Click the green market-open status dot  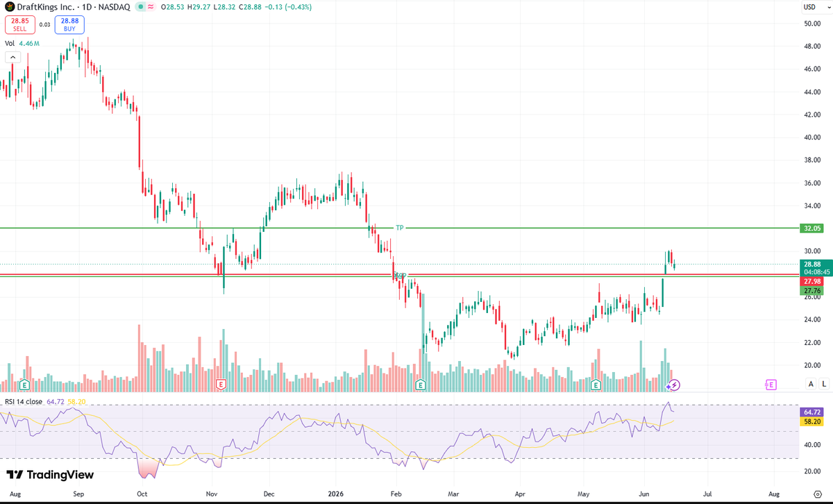coord(141,7)
